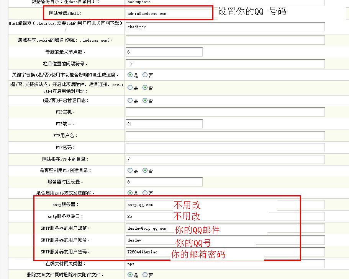Click the FTP用户名 input box

(224, 135)
